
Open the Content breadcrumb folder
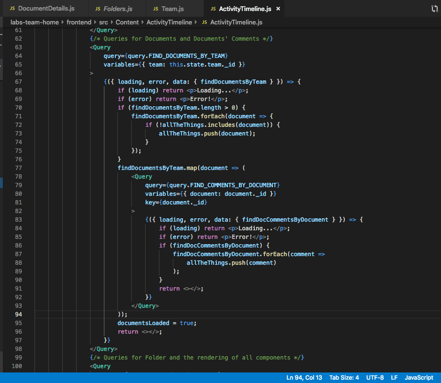pyautogui.click(x=127, y=23)
